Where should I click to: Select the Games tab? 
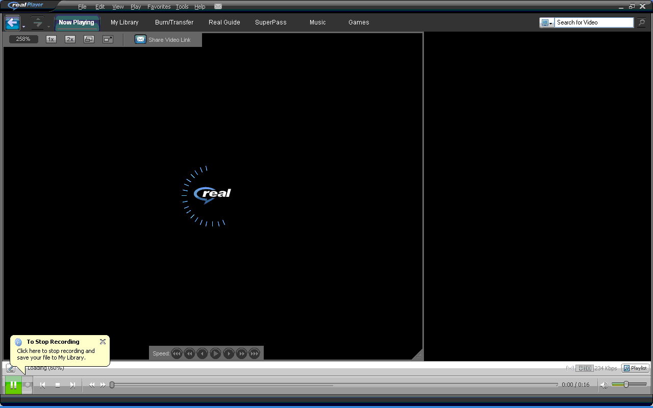click(x=359, y=22)
